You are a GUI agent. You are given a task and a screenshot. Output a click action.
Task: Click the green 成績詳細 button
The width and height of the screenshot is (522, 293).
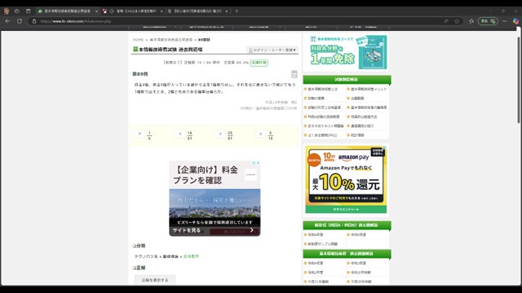coord(259,63)
